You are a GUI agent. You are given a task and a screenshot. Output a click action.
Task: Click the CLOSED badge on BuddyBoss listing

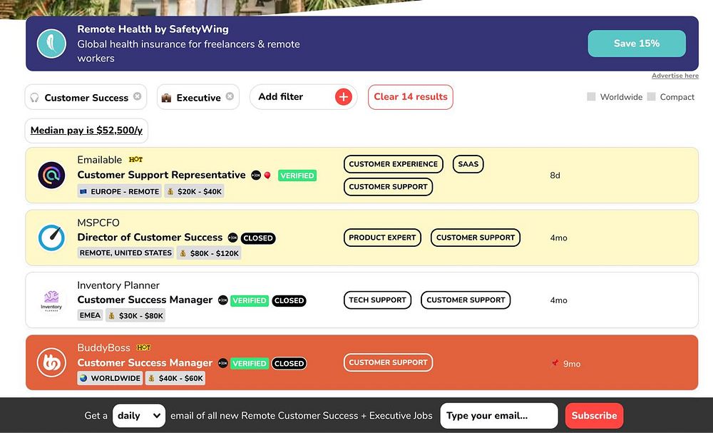coord(289,363)
